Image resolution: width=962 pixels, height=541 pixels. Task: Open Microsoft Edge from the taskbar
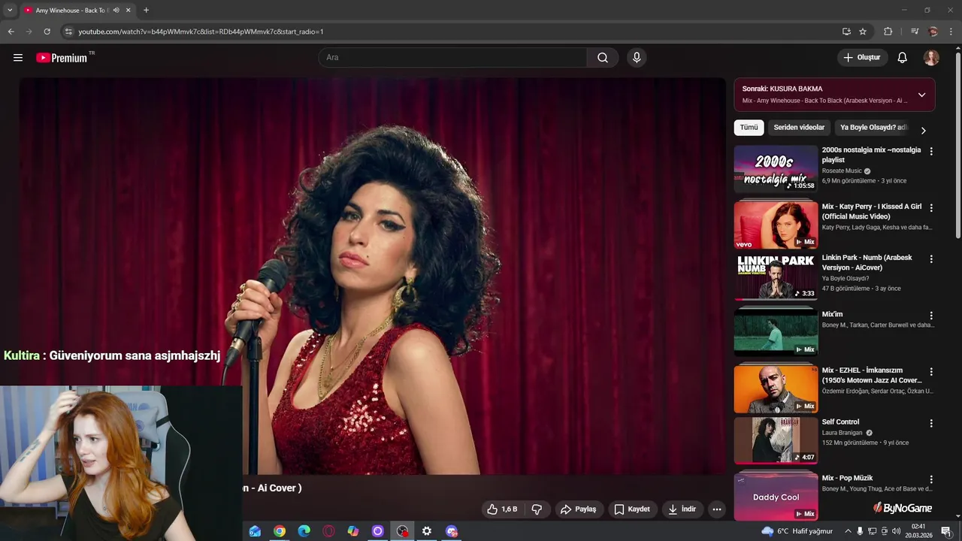coord(304,531)
